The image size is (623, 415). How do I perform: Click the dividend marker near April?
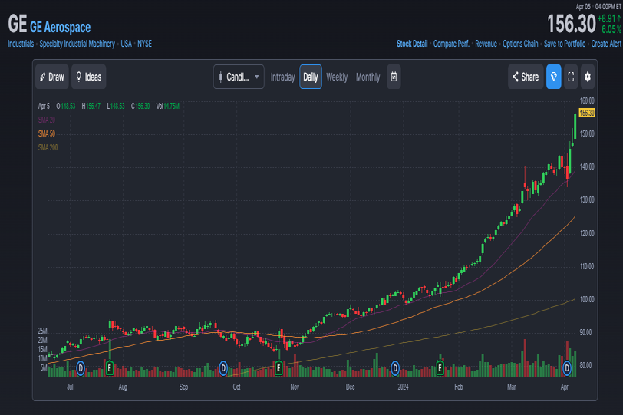(x=568, y=368)
